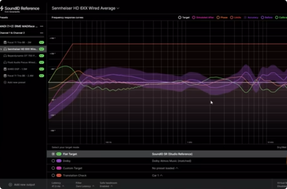Click the SoundID SR (Studio Reference) label
The height and width of the screenshot is (189, 287).
tap(172, 154)
